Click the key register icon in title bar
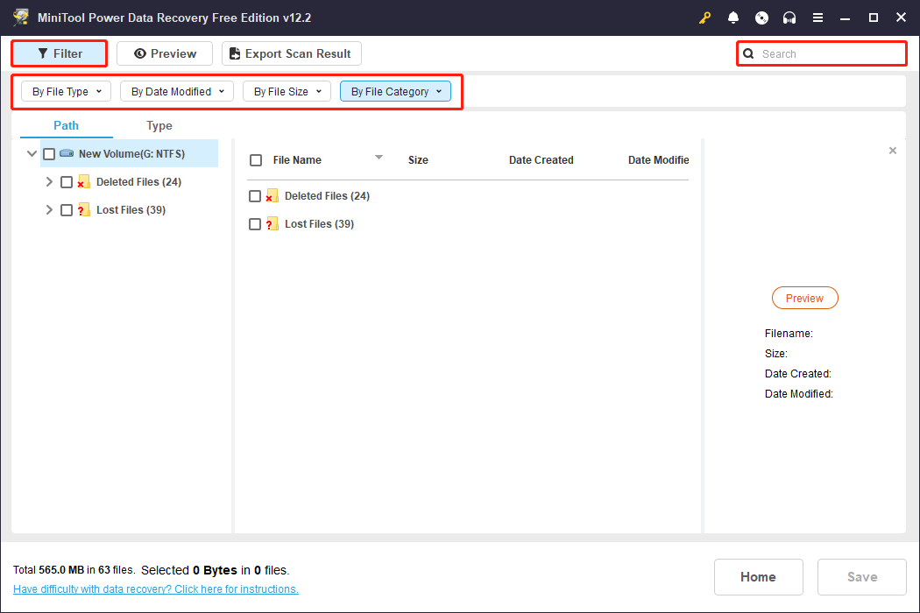Image resolution: width=920 pixels, height=613 pixels. (x=704, y=18)
